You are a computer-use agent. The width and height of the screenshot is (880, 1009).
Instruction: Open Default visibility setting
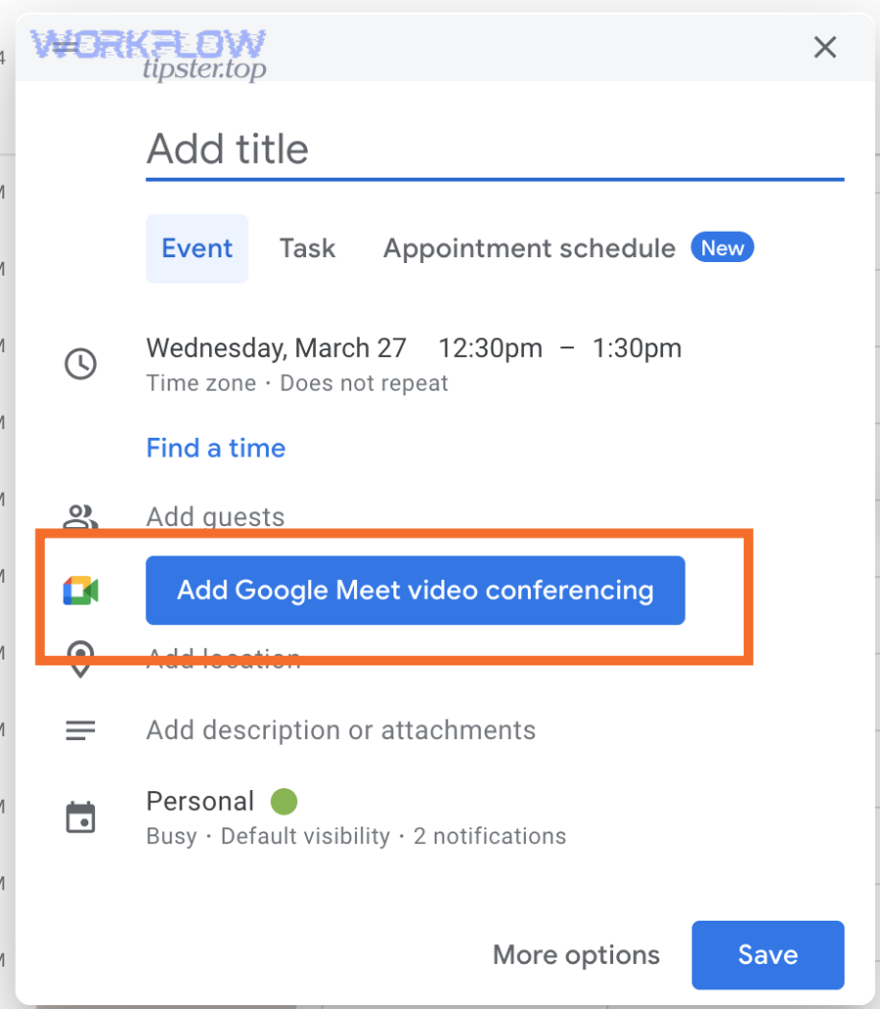click(x=305, y=837)
